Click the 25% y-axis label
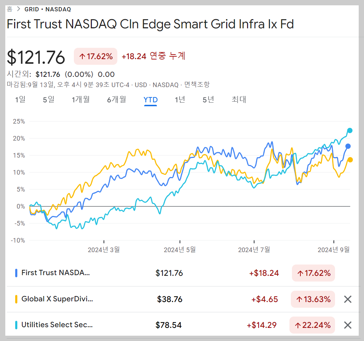The height and width of the screenshot is (341, 364). click(19, 121)
